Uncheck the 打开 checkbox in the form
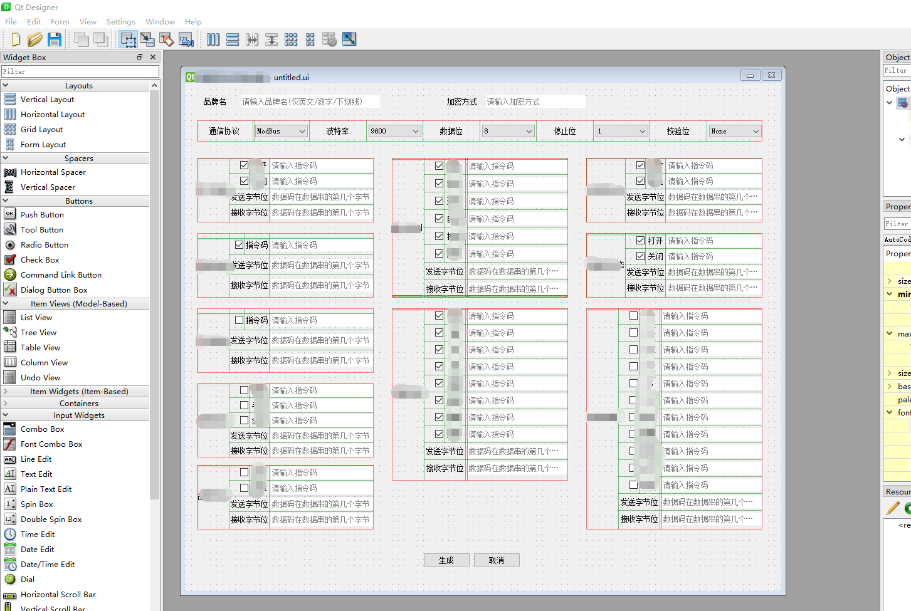This screenshot has height=611, width=911. (x=640, y=240)
